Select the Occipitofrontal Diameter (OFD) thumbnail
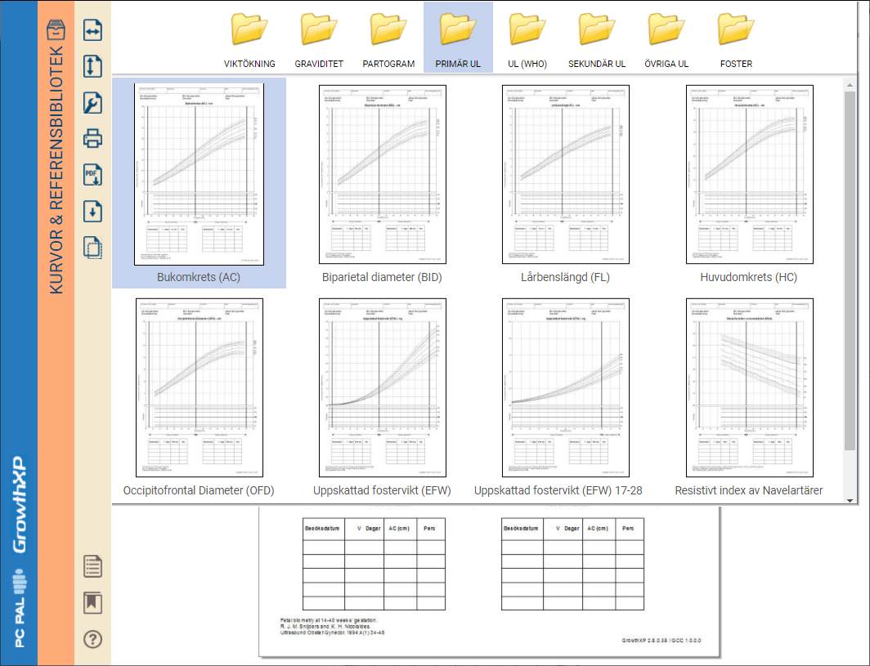870x666 pixels. pyautogui.click(x=200, y=387)
